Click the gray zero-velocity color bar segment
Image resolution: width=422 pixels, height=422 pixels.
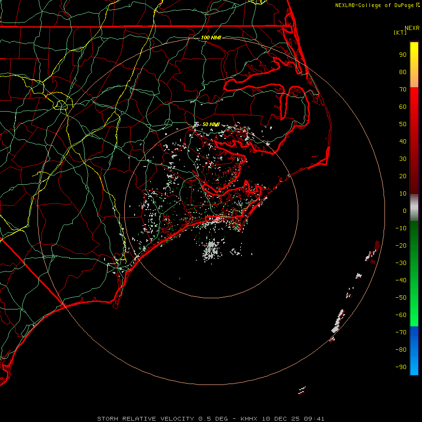coord(414,207)
